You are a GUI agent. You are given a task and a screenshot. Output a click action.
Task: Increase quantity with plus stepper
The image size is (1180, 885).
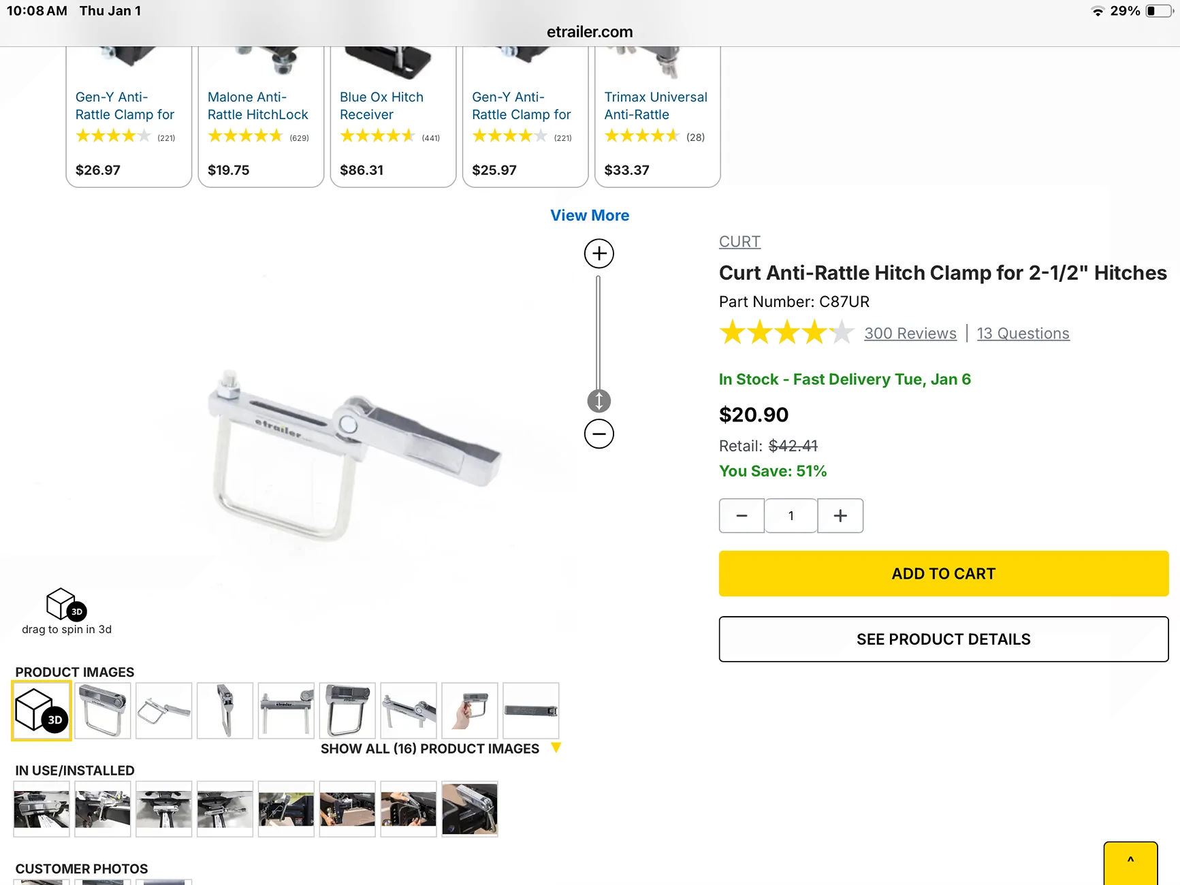pyautogui.click(x=840, y=516)
